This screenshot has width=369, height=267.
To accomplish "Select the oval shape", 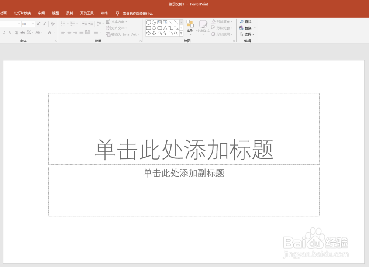I will (x=154, y=28).
